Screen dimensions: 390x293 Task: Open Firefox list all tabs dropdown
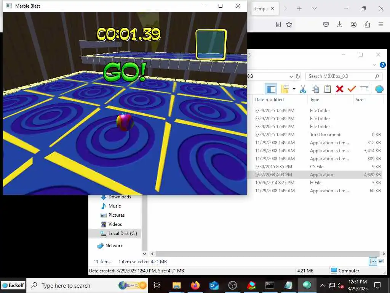coord(315,8)
